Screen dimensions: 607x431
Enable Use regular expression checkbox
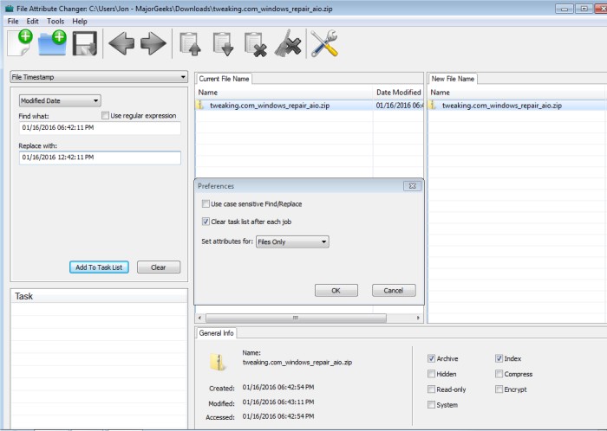tap(105, 115)
